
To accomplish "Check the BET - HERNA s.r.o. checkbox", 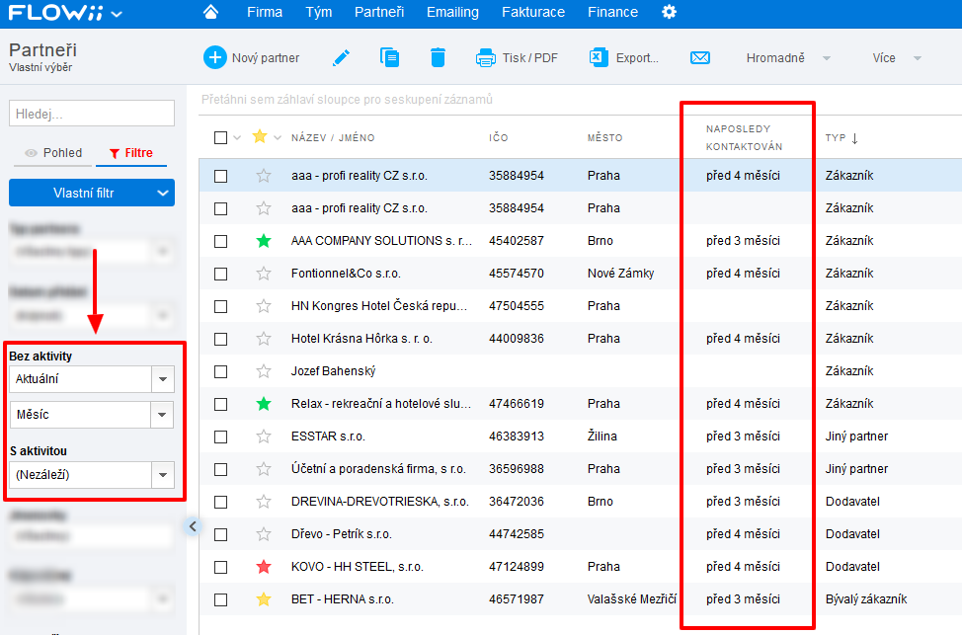I will tap(221, 599).
